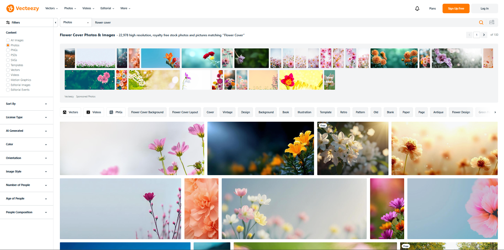Screen dimensions: 504x250
Task: Click the Flower Cover Background tag
Action: 147,112
